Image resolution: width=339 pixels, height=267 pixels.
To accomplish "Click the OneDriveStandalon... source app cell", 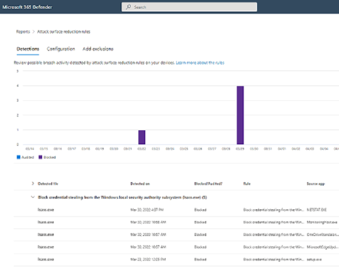I will coord(322,235).
